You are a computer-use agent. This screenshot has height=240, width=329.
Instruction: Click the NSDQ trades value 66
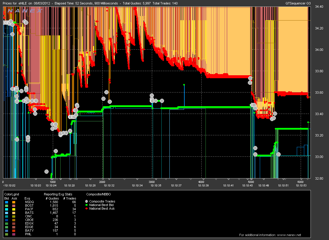(74, 202)
